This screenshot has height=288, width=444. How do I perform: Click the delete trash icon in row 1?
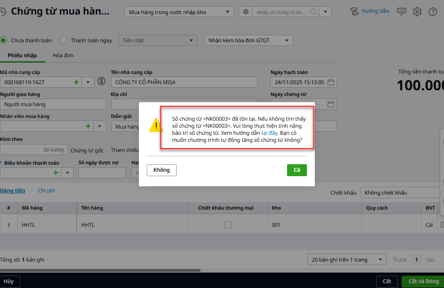pyautogui.click(x=442, y=225)
